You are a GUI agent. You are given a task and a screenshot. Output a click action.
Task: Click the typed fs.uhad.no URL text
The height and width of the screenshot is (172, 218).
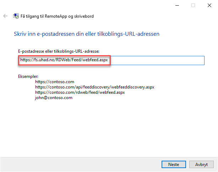pos(64,60)
